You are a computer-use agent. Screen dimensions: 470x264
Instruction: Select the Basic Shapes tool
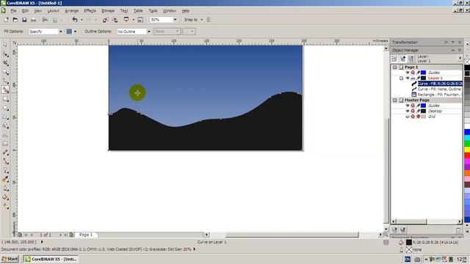tap(5, 125)
